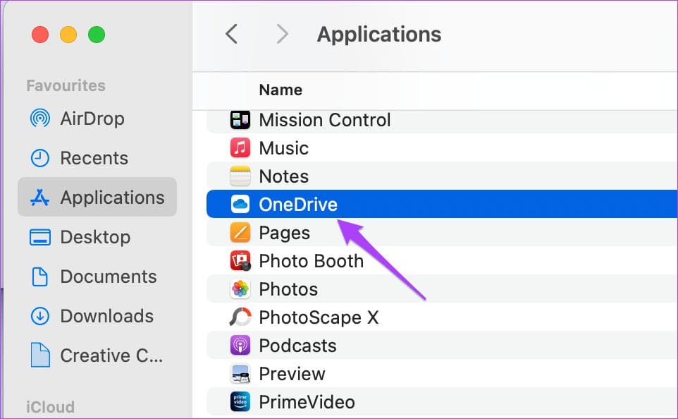Go forward using the right chevron
Image resolution: width=678 pixels, height=419 pixels.
pyautogui.click(x=282, y=34)
